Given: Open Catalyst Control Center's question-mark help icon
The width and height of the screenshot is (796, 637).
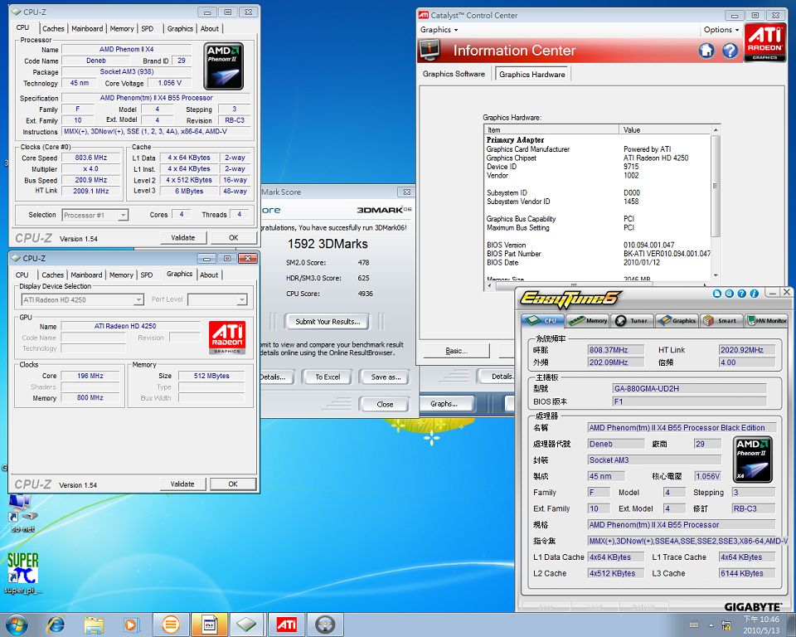Looking at the screenshot, I should (x=730, y=51).
